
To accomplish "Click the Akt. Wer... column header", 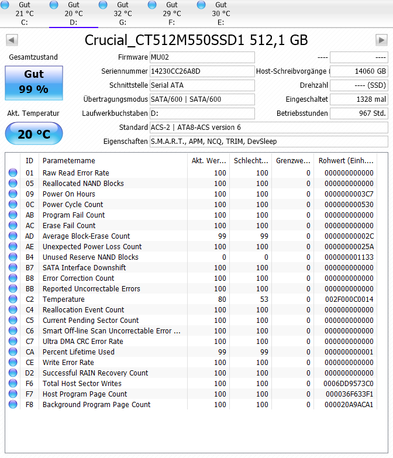I will click(x=208, y=161).
